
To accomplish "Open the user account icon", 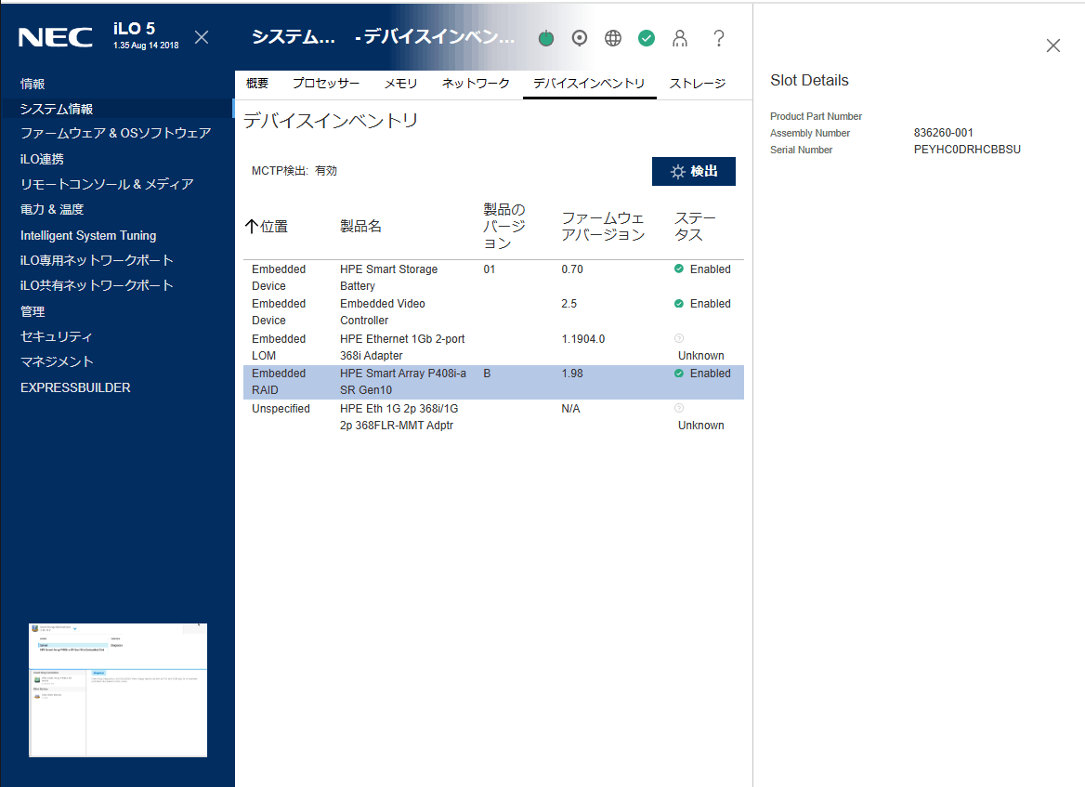I will (679, 38).
